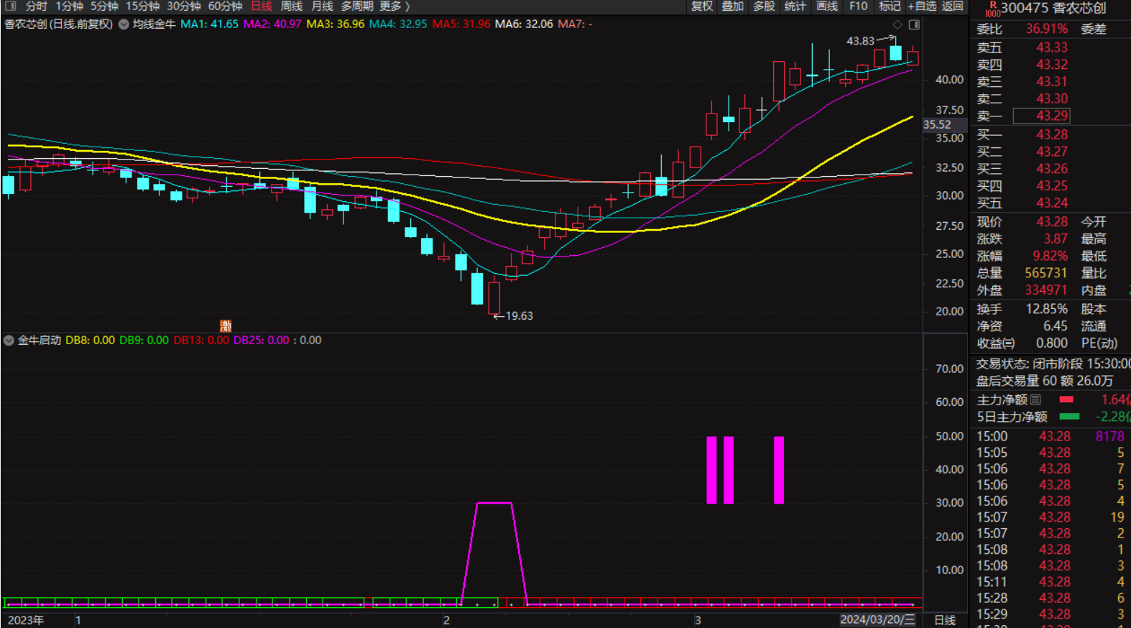Expand the 更多 timeframe options
This screenshot has width=1131, height=628.
click(394, 6)
